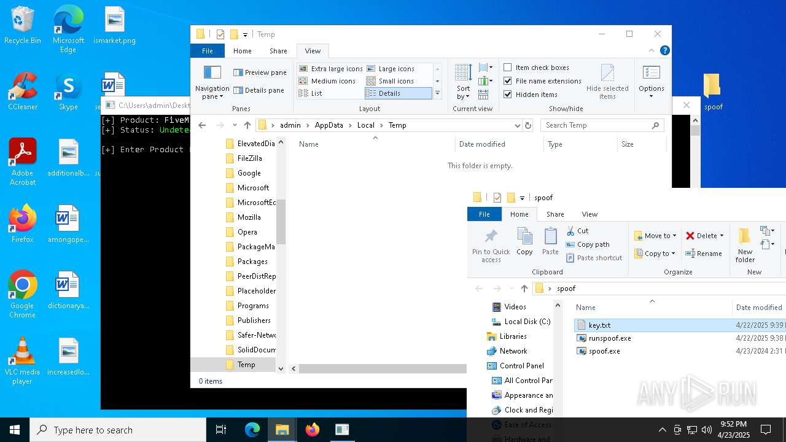Select List layout option
This screenshot has height=442, width=786.
click(x=310, y=93)
